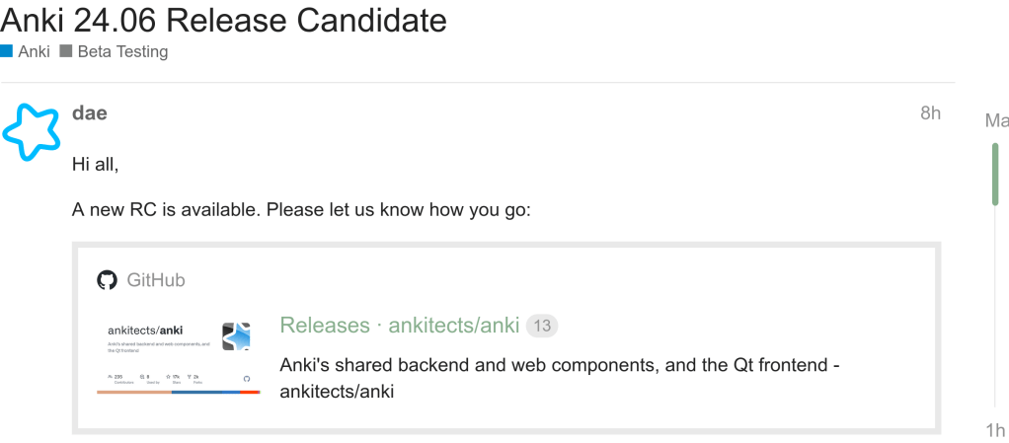Click dae's star-shaped avatar
The image size is (1009, 443).
32,131
